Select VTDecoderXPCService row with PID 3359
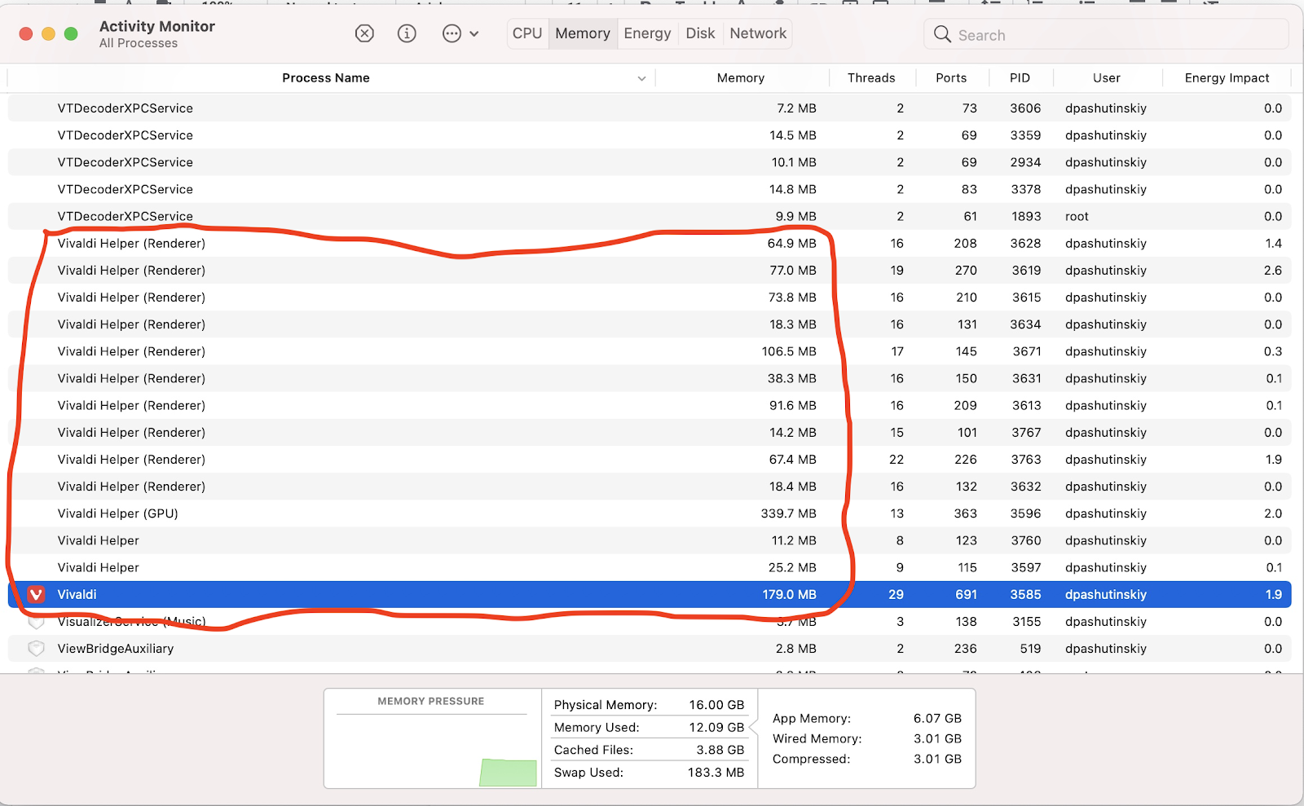Image resolution: width=1304 pixels, height=806 pixels. [650, 135]
